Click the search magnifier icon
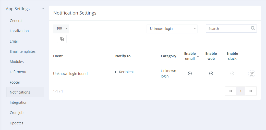The height and width of the screenshot is (130, 266). click(253, 28)
